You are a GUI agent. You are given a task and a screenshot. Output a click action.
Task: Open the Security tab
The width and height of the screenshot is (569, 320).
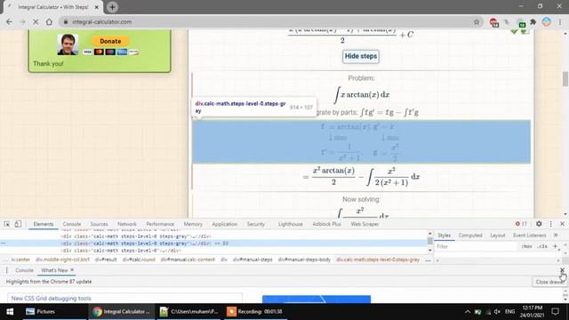256,224
